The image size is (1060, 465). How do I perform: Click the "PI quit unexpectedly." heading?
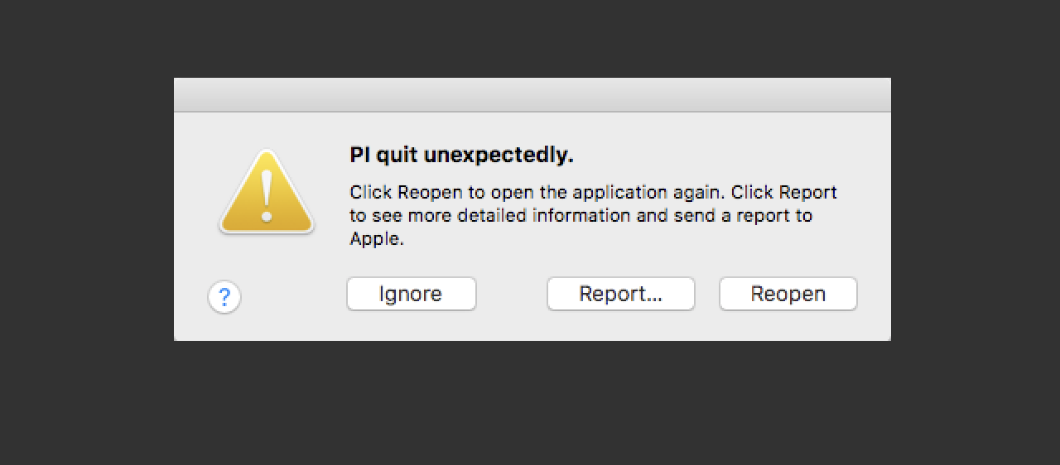point(461,155)
